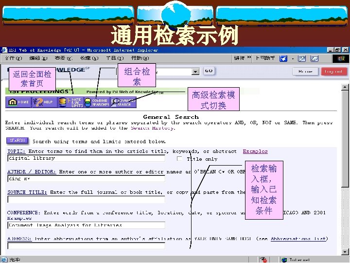Click the General Search heading
Image resolution: width=350 pixels, height=263 pixels.
tap(171, 117)
